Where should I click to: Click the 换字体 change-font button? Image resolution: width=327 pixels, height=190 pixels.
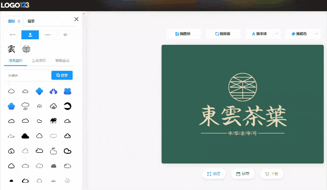click(x=260, y=34)
